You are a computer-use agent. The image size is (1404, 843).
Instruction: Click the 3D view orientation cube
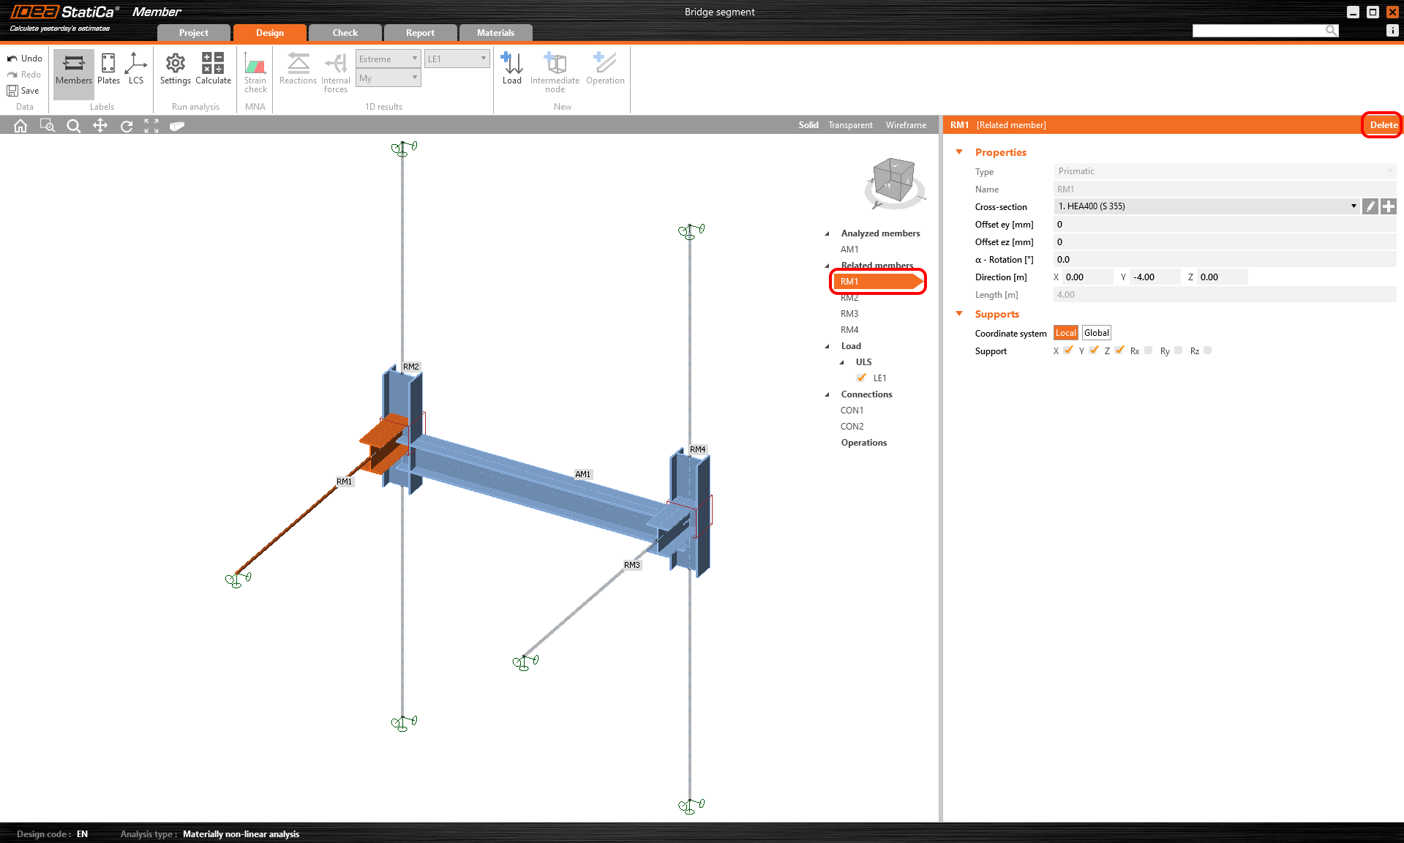pos(893,180)
